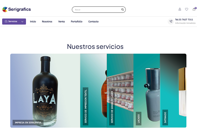Open the wishlist heart icon
Image resolution: width=197 pixels, height=131 pixels.
click(186, 9)
